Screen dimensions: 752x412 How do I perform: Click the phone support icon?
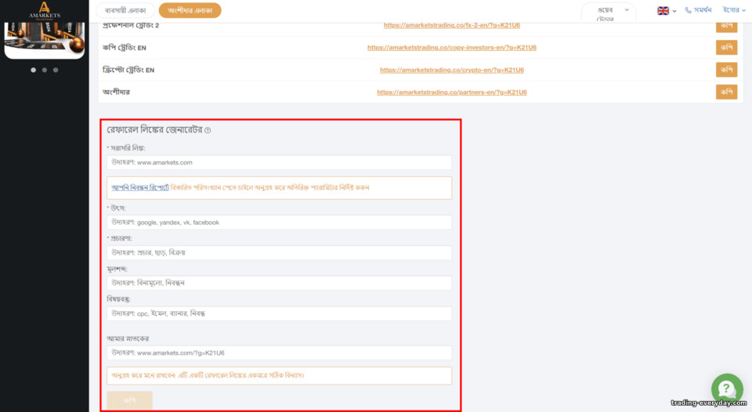coord(689,10)
